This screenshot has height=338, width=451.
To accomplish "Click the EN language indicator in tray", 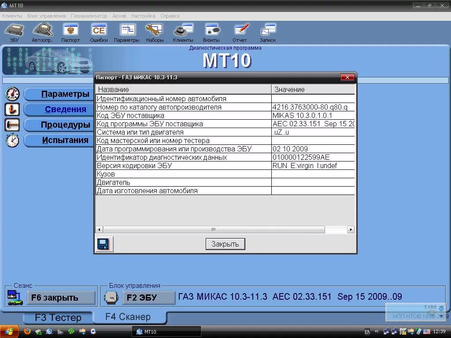I will pyautogui.click(x=367, y=332).
